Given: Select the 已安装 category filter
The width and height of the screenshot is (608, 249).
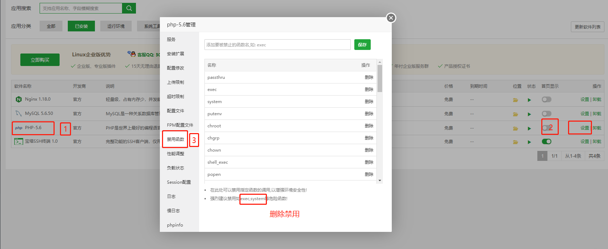Looking at the screenshot, I should click(81, 26).
